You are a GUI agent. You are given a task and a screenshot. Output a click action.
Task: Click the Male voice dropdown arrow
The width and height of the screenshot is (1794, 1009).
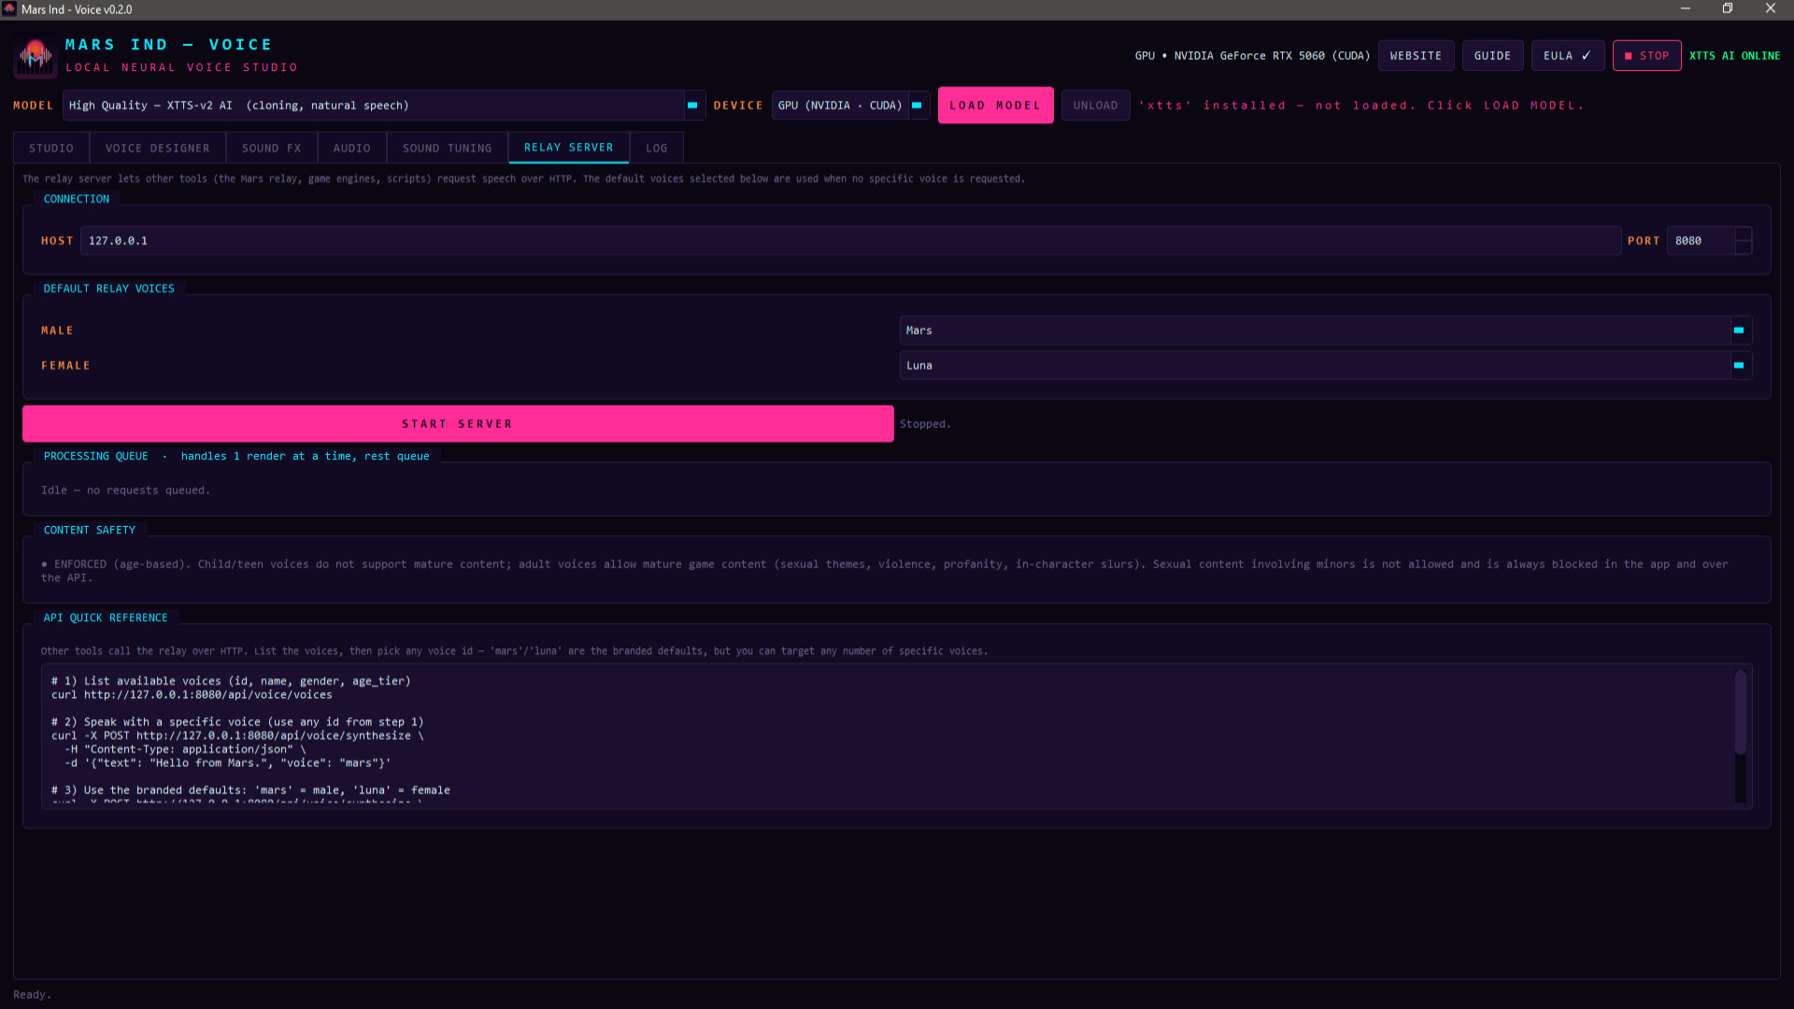[x=1739, y=331]
